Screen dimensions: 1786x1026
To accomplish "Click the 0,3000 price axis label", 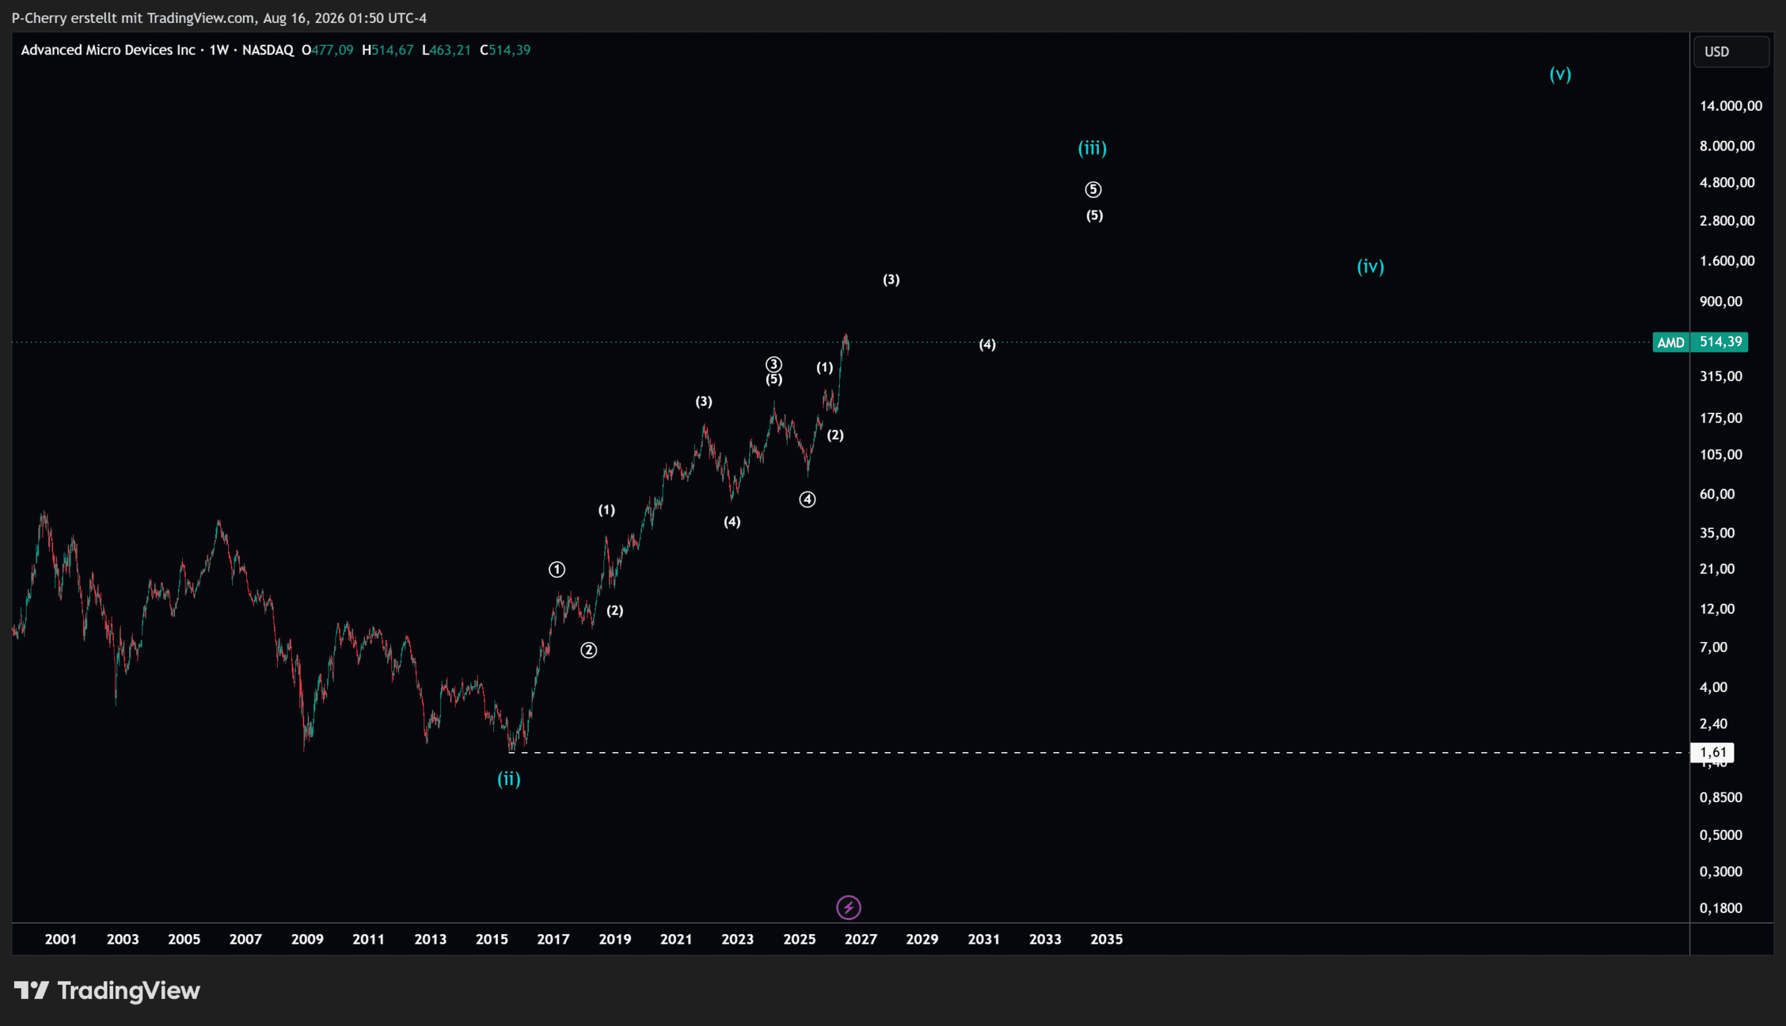I will point(1721,872).
